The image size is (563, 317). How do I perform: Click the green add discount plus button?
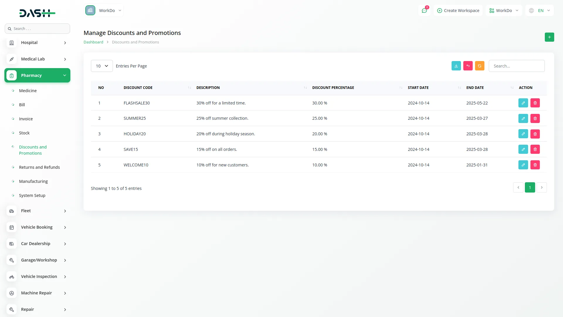tap(549, 37)
